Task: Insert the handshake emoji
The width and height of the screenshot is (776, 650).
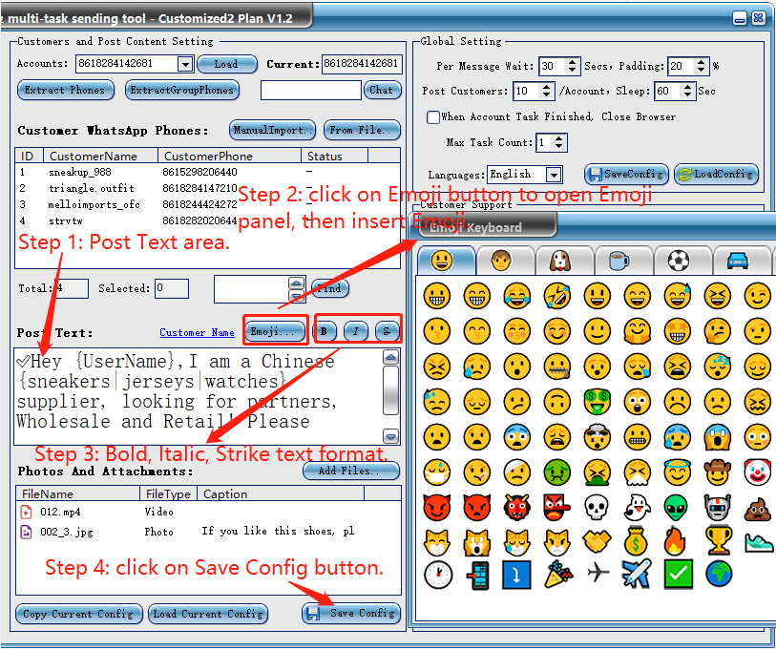Action: tap(597, 541)
